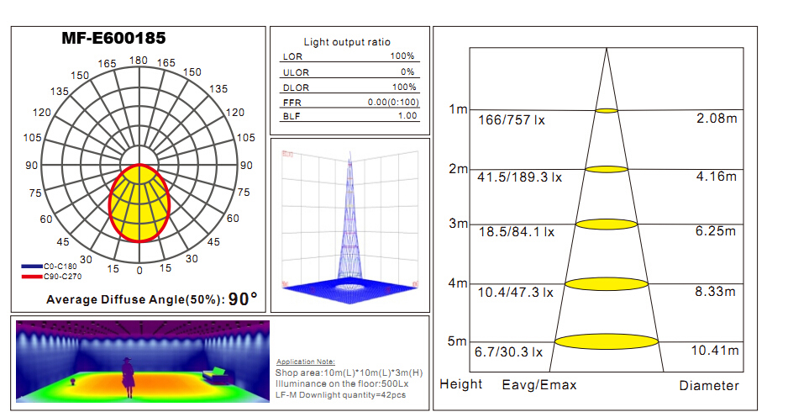
Task: Click the BLF 1.00 row
Action: (349, 117)
